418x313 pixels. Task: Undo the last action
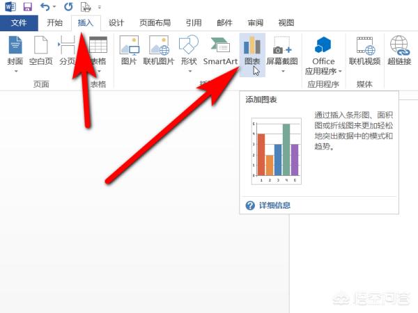[x=45, y=7]
